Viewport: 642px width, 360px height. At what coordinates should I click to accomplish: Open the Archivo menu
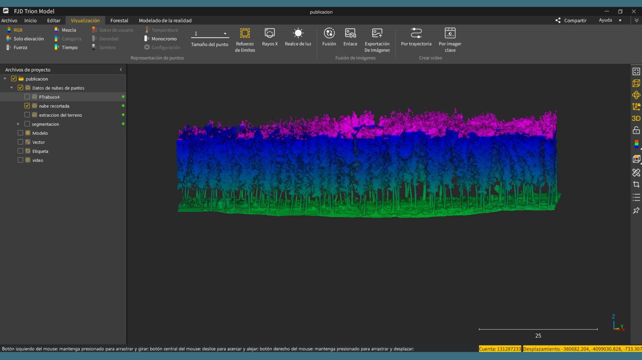9,20
